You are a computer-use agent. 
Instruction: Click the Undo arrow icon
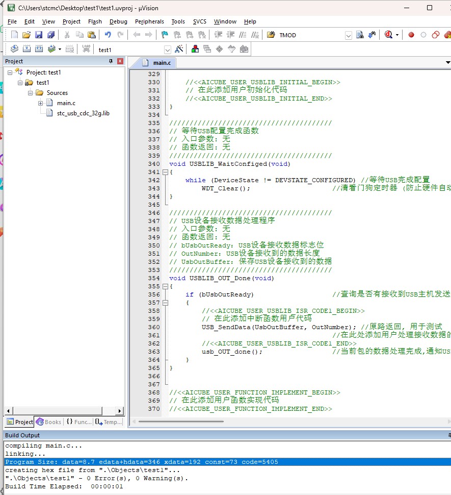point(108,34)
